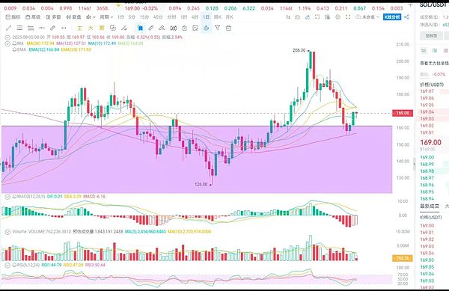Click the trash delete drawings icon
Screen dimensions: 449x291
point(228,28)
